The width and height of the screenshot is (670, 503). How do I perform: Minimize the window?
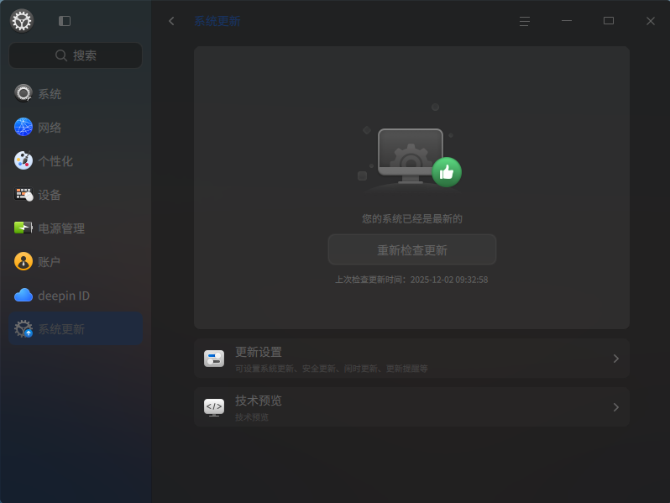tap(567, 20)
